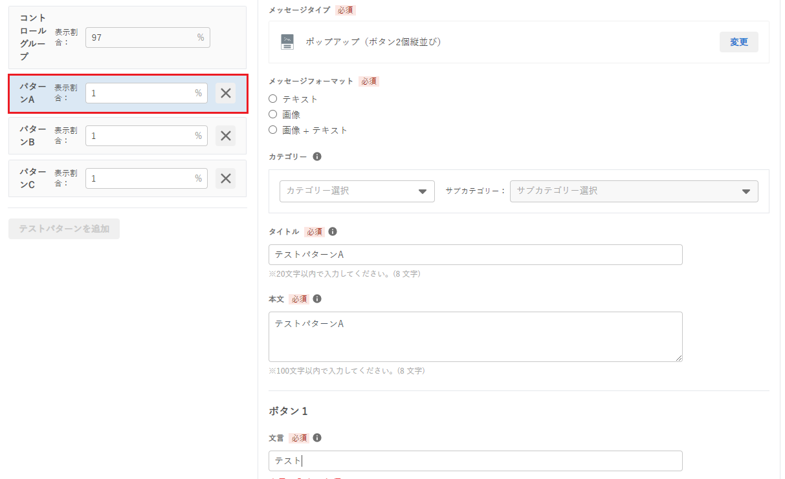
Task: Click the 変更 button for message type
Action: tap(738, 42)
